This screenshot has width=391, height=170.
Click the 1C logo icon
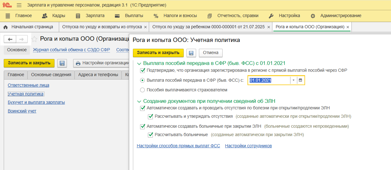point(7,5)
